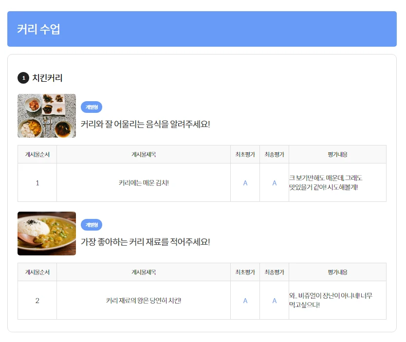The image size is (406, 342).
Task: Click 최초평가 grade A in the 김치 row
Action: tap(245, 183)
